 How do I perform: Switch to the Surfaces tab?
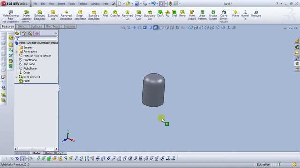pyautogui.click(x=37, y=26)
